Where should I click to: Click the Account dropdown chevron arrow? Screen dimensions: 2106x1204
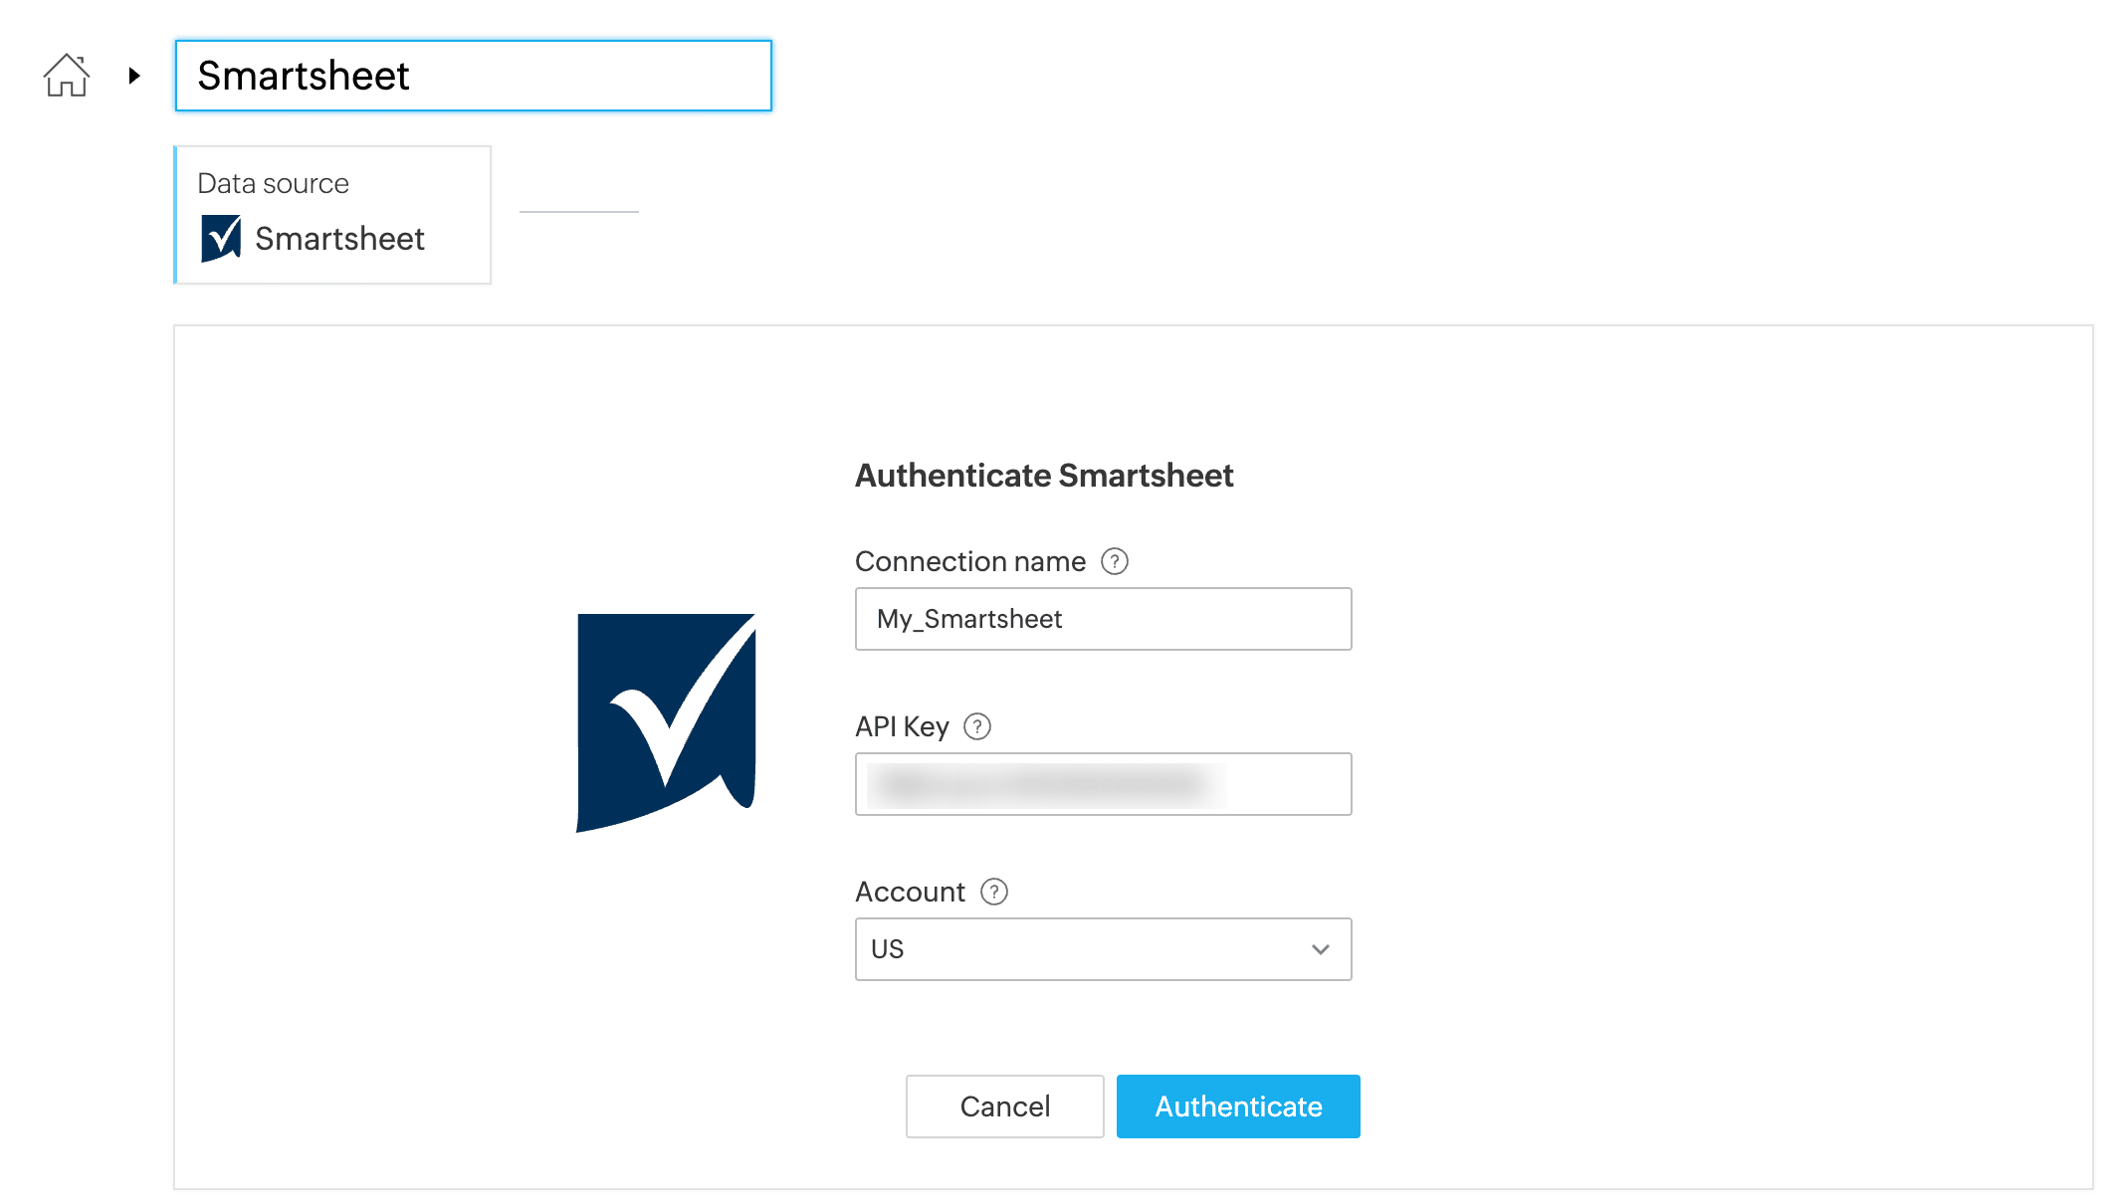tap(1321, 949)
